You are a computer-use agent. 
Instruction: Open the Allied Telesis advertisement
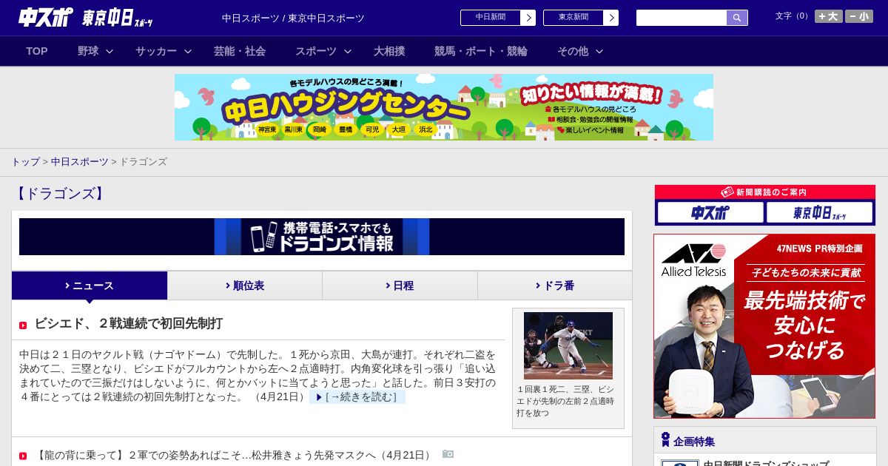click(x=764, y=326)
